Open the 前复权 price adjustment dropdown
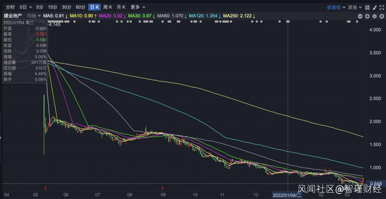The width and height of the screenshot is (386, 199). (336, 7)
